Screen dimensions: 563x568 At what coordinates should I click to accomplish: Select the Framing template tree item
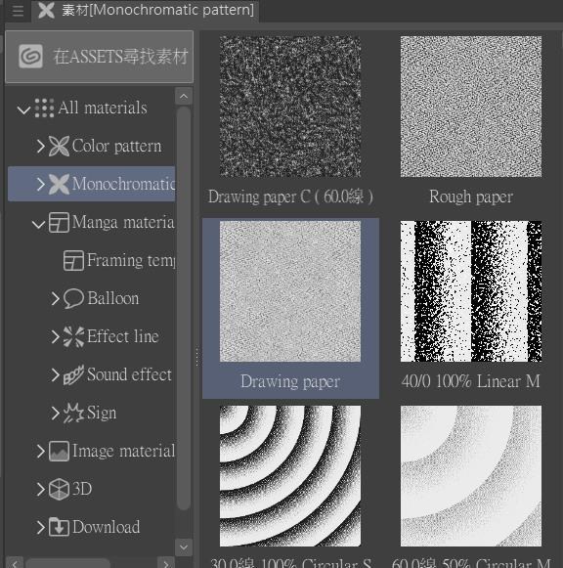(119, 260)
